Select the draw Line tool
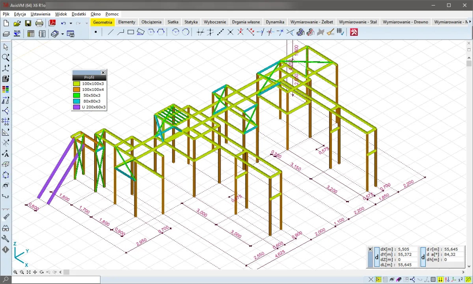The width and height of the screenshot is (473, 284). click(x=111, y=33)
